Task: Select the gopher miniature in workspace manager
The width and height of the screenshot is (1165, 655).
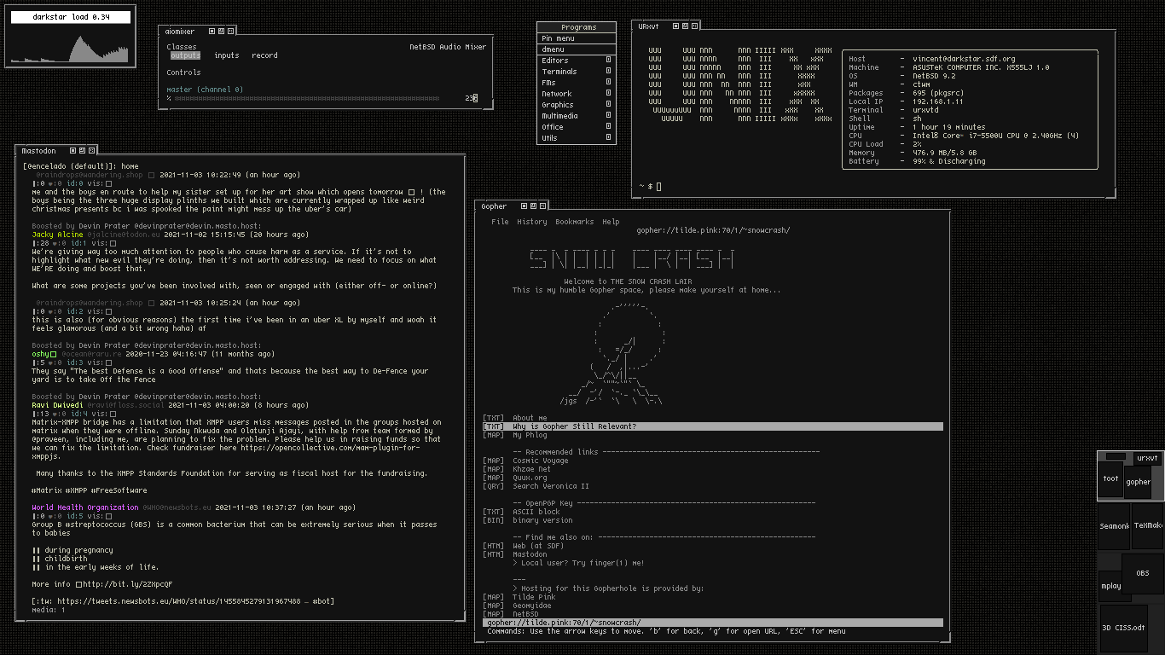Action: point(1138,483)
